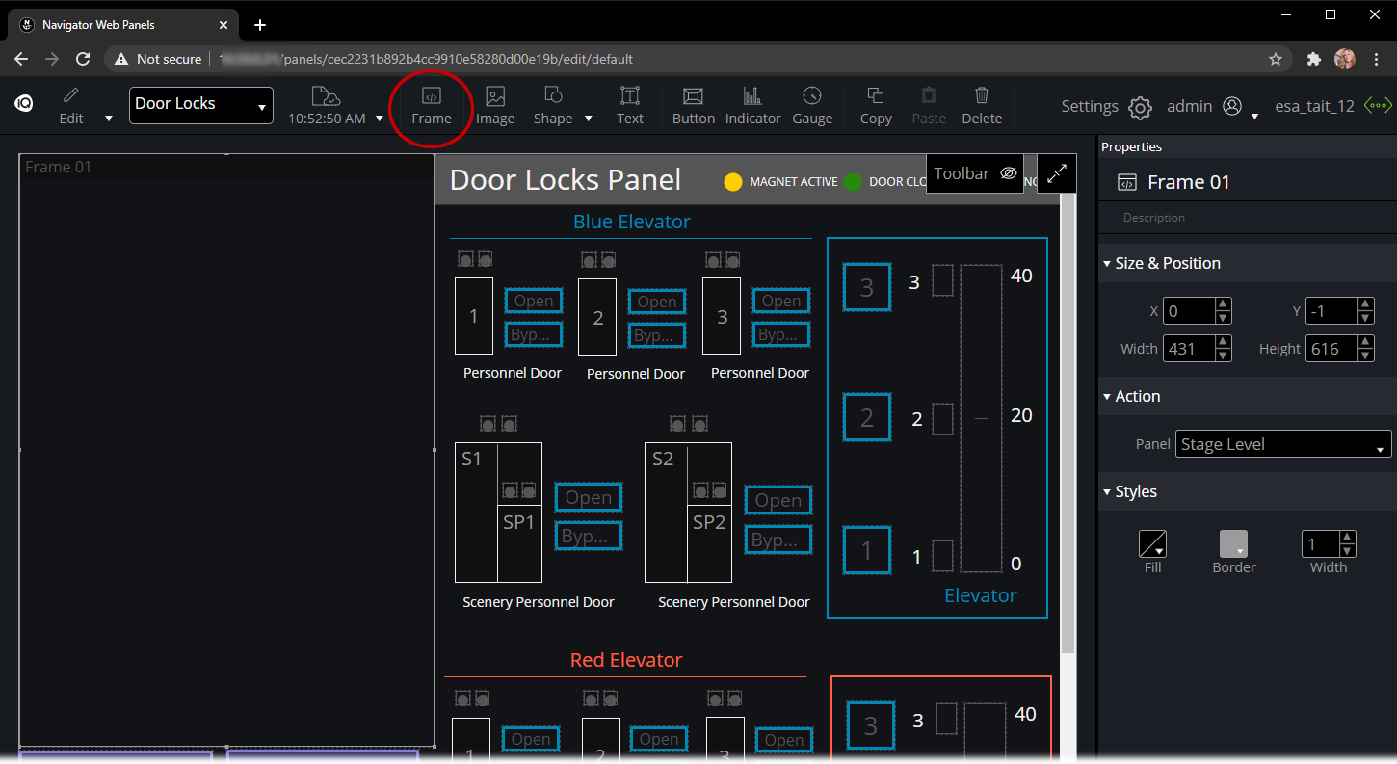
Task: Open the browser extensions puzzle icon
Action: coord(1313,59)
